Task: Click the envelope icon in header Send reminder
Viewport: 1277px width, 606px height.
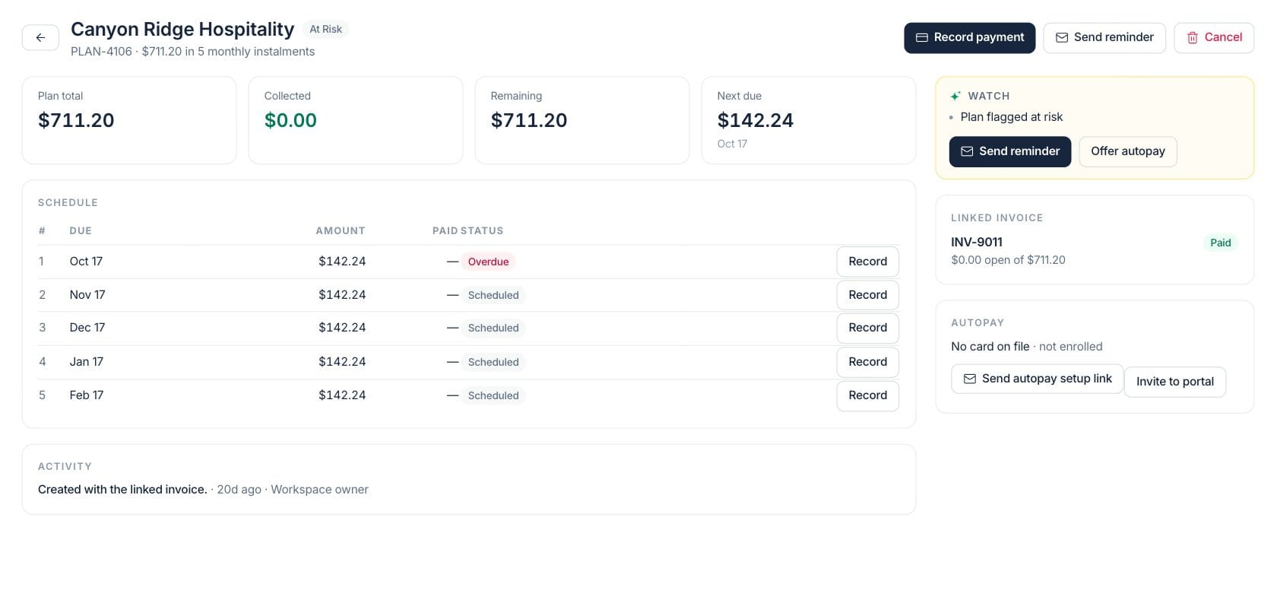Action: [1061, 37]
